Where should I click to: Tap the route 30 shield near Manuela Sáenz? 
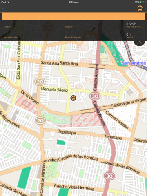(x=95, y=96)
